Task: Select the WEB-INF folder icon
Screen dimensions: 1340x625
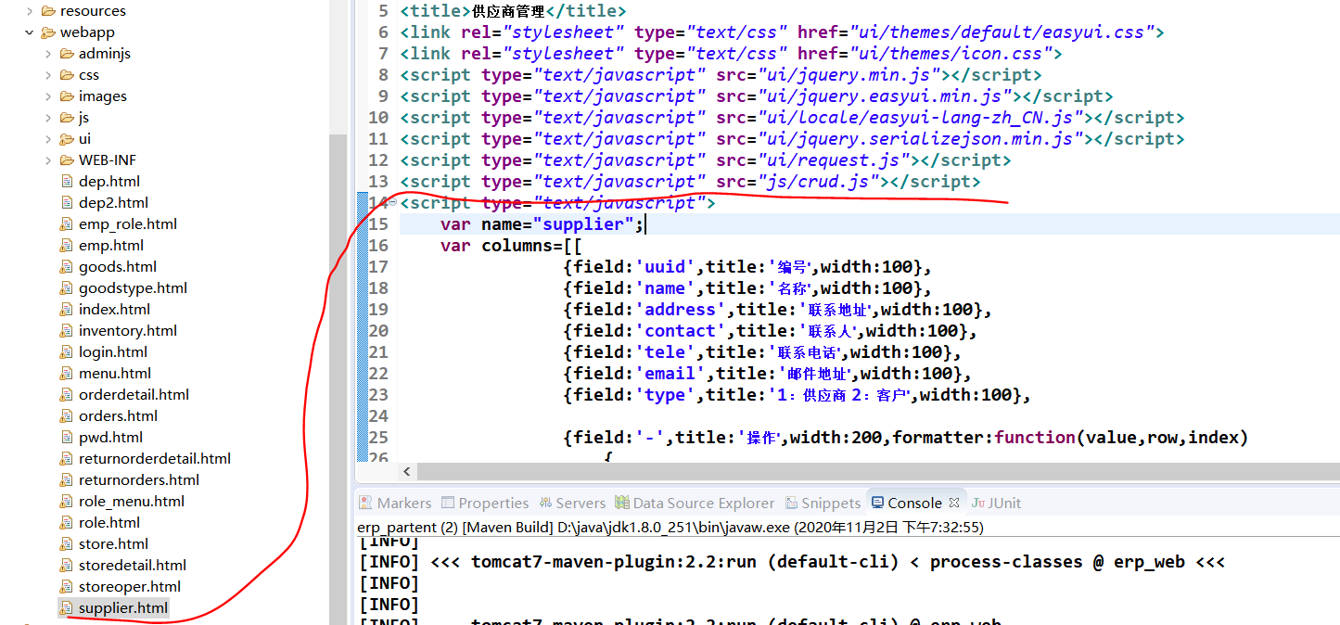Action: (67, 160)
